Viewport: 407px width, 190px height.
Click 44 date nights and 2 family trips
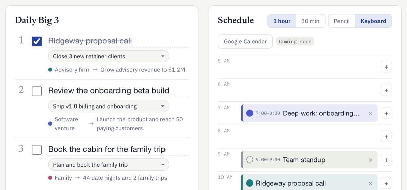click(125, 178)
